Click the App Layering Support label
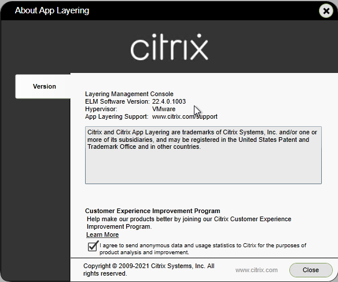This screenshot has height=282, width=338. click(116, 116)
